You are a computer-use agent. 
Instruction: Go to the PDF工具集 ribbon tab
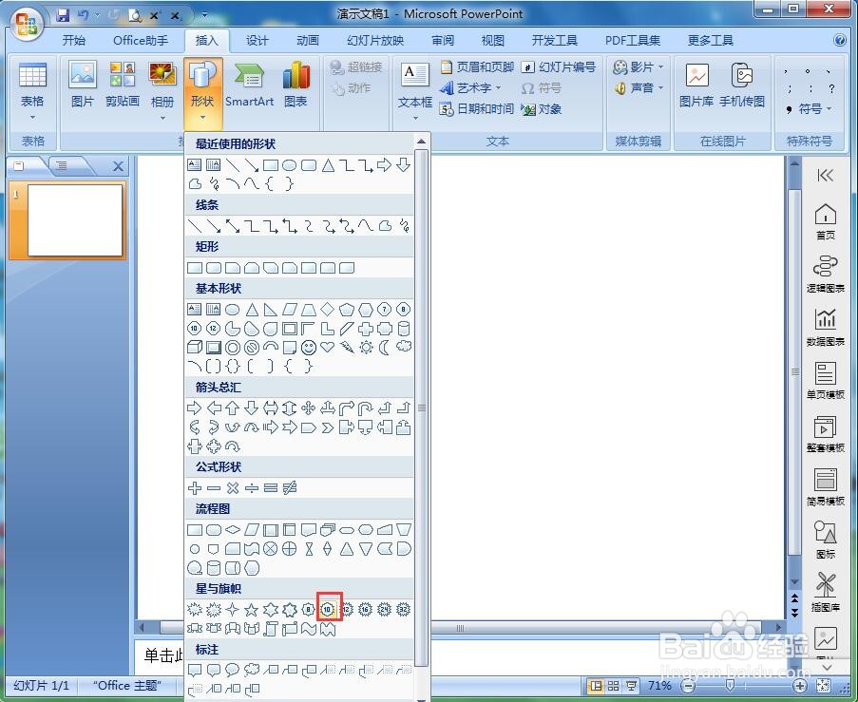633,41
